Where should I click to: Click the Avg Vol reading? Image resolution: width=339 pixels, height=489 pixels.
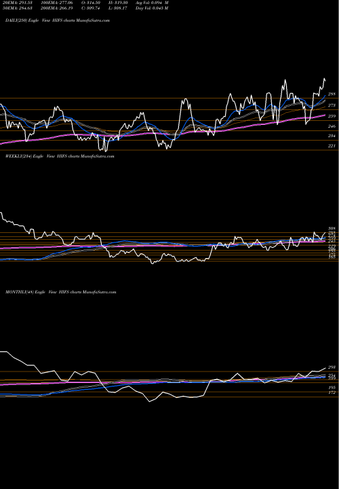click(152, 3)
